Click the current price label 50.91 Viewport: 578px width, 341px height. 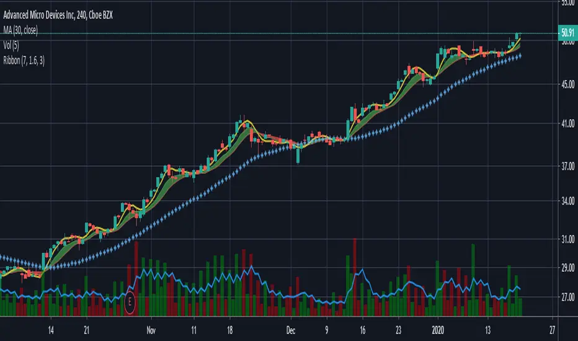(567, 33)
